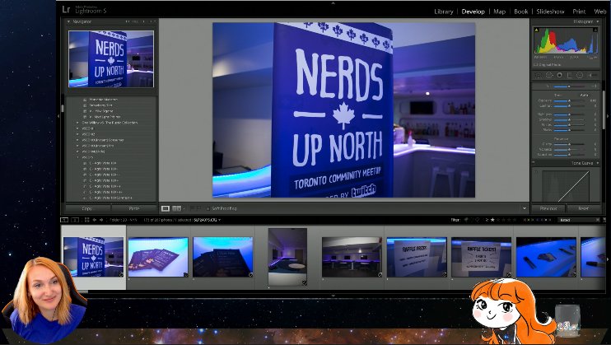611x345 pixels.
Task: Click the Navigator preview image
Action: click(x=111, y=58)
